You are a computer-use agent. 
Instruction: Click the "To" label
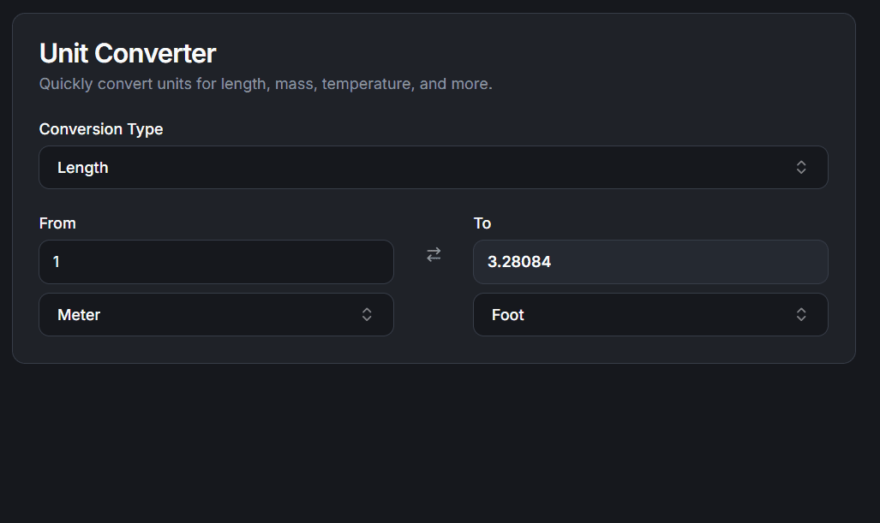482,223
